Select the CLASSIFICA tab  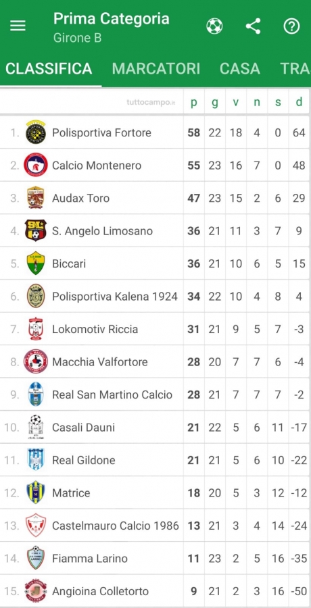[x=49, y=69]
